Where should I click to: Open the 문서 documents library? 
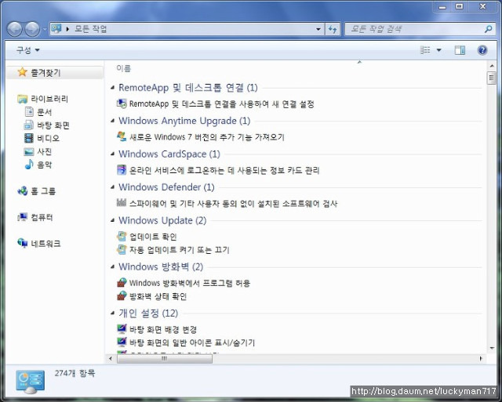(44, 112)
